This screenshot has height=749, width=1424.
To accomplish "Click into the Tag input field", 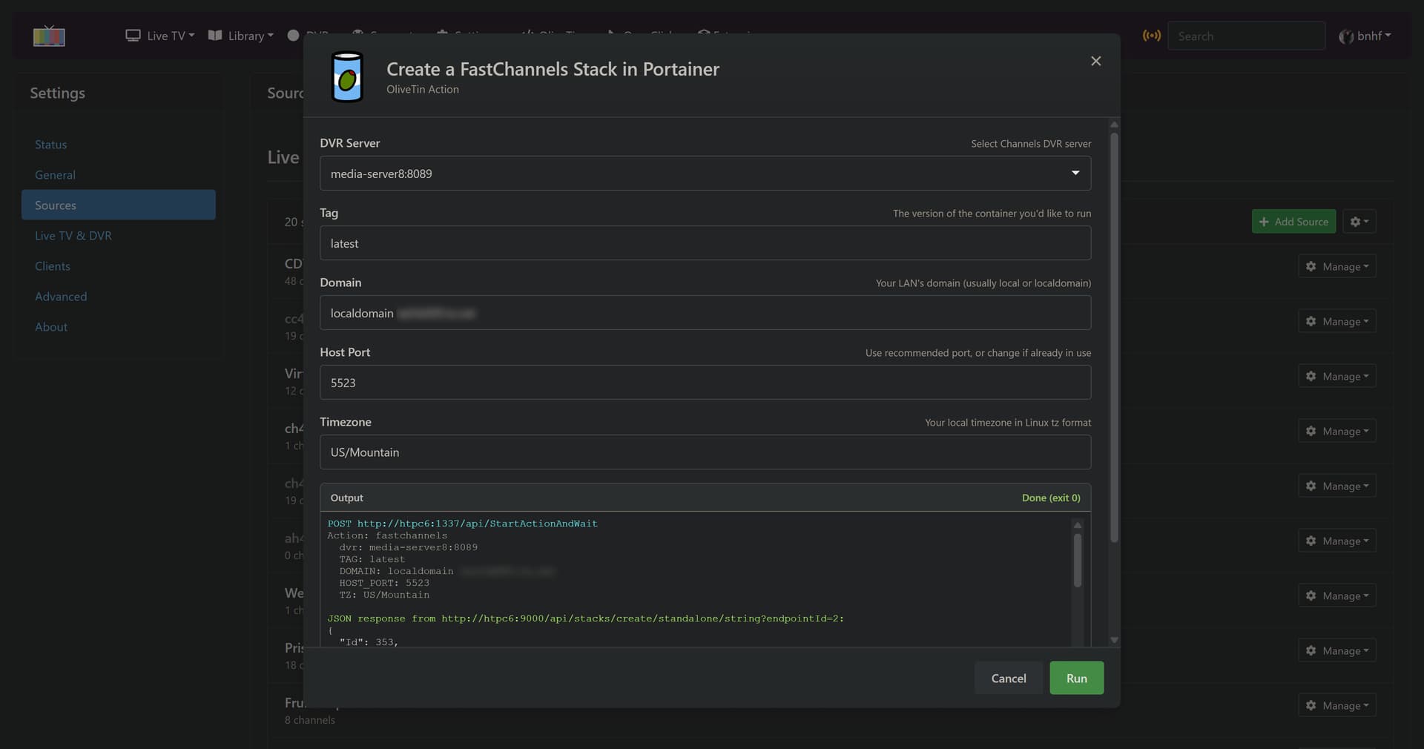I will pyautogui.click(x=705, y=243).
